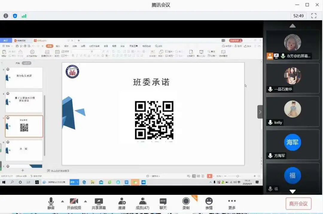Open the notification center icon on the taskbar
Image resolution: width=323 pixels, height=214 pixels.
(x=257, y=182)
